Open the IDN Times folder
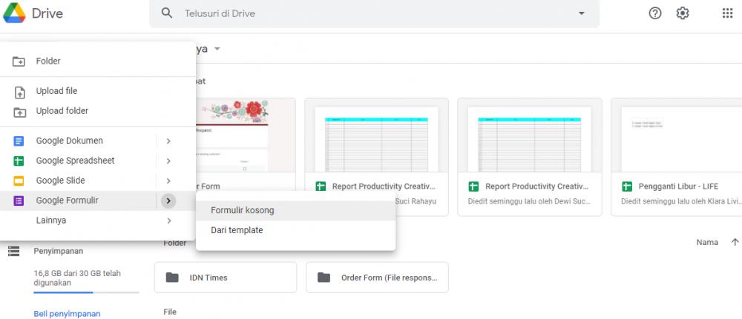This screenshot has width=742, height=319. [226, 278]
